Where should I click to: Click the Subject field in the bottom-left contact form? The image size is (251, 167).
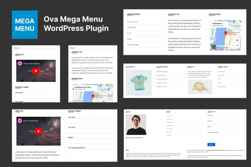(x=91, y=141)
